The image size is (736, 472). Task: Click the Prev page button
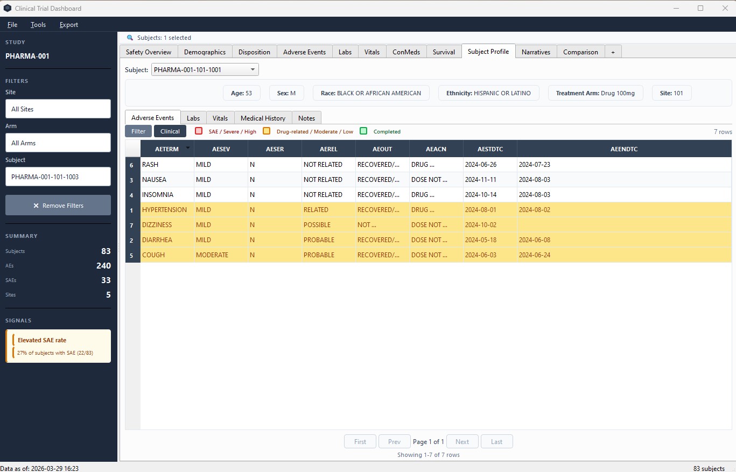tap(394, 441)
